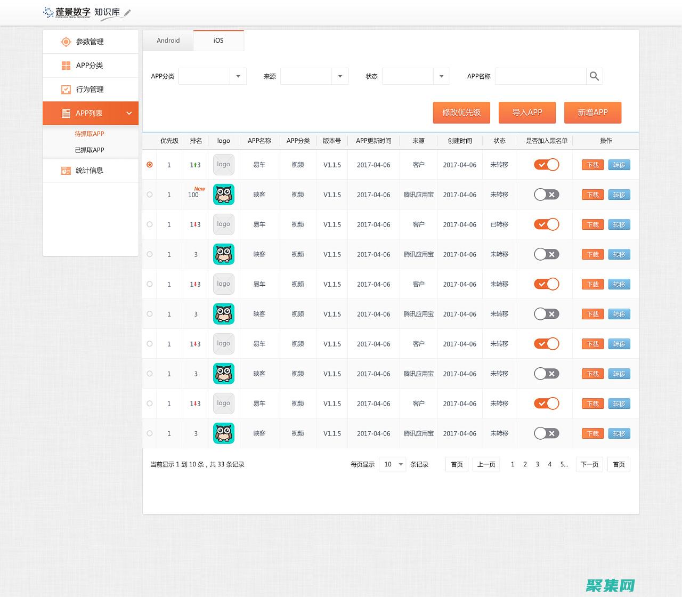Click the owl logo in the second row
Viewport: 682px width, 597px height.
[224, 195]
